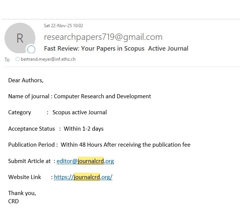Click the Thank you closing line
The image size is (240, 217).
click(22, 193)
